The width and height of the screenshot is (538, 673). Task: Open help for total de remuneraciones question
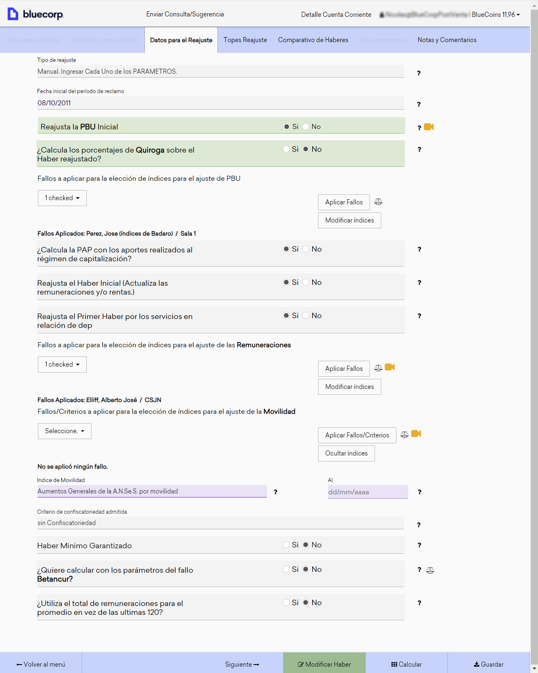[419, 603]
